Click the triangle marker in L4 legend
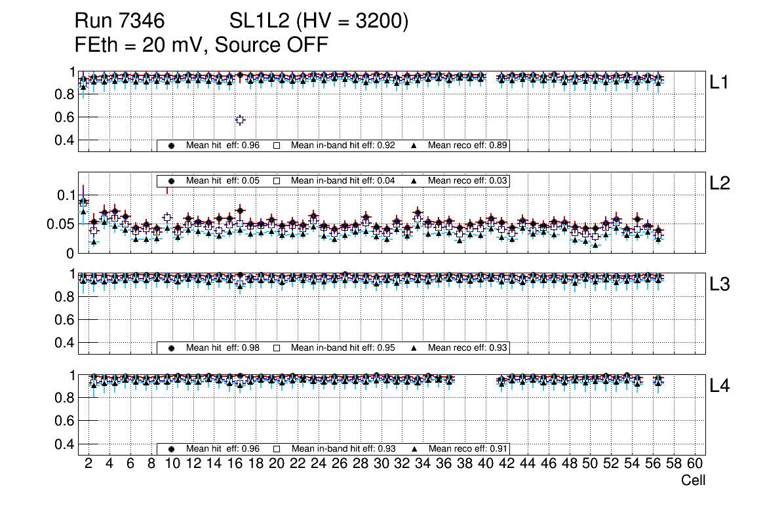 pos(414,449)
